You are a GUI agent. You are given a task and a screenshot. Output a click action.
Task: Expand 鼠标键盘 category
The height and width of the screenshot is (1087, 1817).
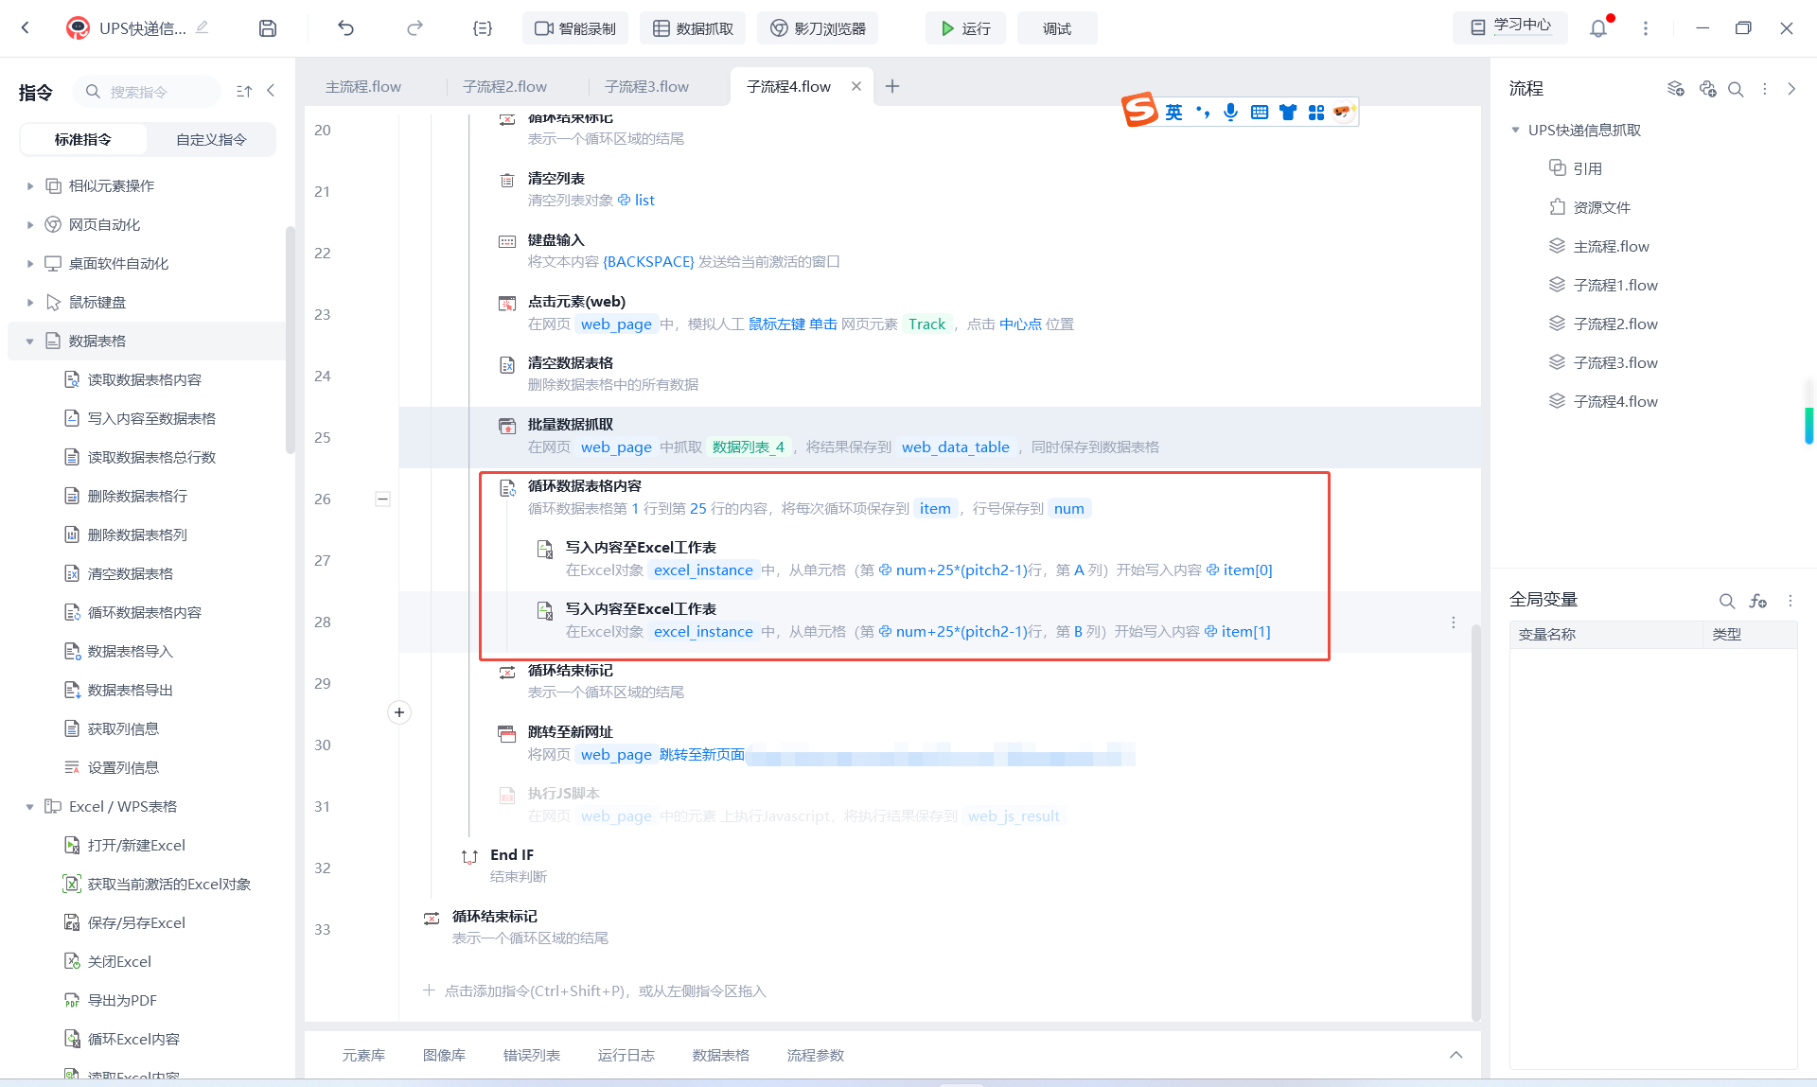pos(30,303)
